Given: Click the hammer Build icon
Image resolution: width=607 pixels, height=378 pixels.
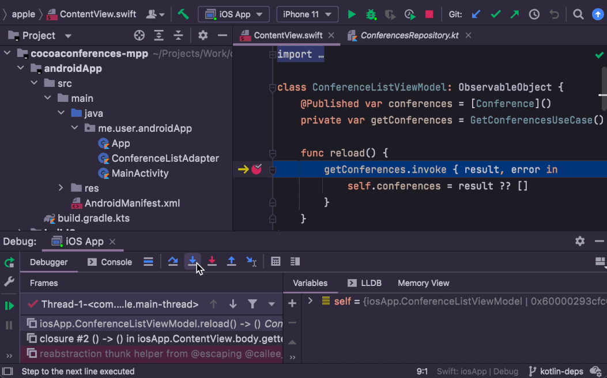Looking at the screenshot, I should 183,14.
